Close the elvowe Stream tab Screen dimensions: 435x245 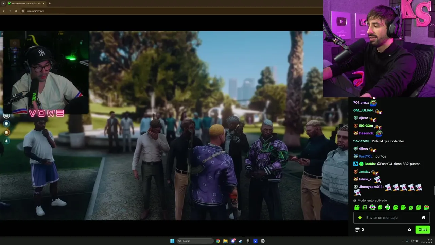point(44,3)
